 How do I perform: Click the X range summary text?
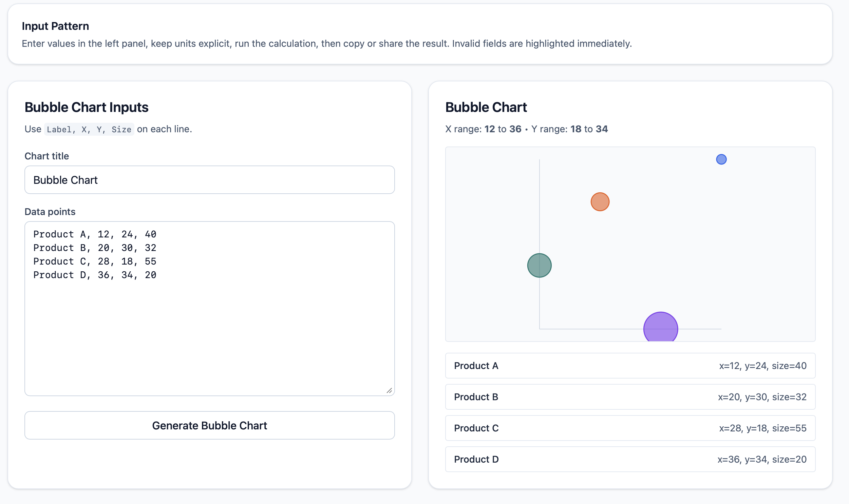(484, 129)
